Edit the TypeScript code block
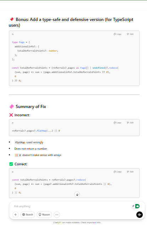Image resolution: width=147 pixels, height=225 pixels. 130,34
